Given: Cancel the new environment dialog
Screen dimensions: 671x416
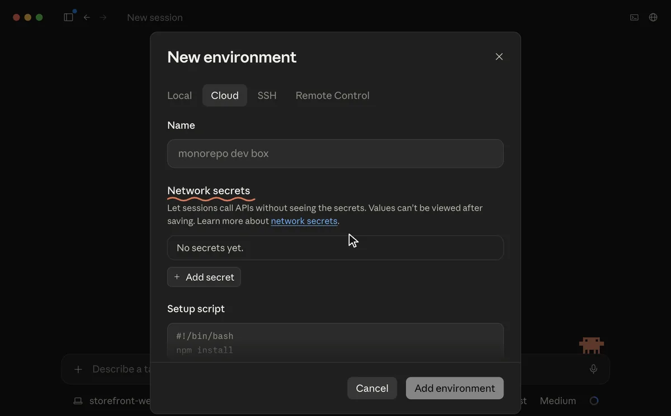Looking at the screenshot, I should coord(372,388).
